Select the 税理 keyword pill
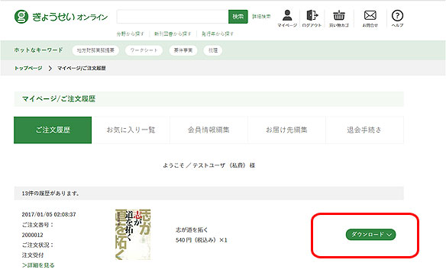 pos(213,50)
